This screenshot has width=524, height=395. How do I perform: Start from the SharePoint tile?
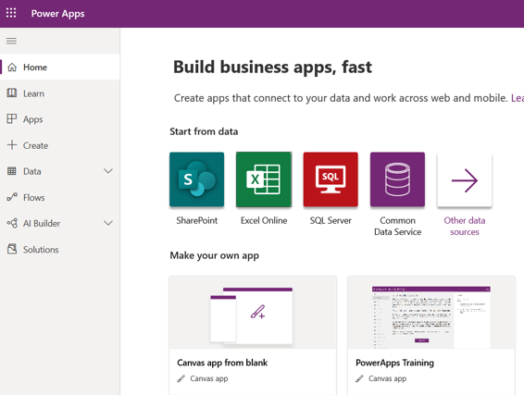coord(197,179)
